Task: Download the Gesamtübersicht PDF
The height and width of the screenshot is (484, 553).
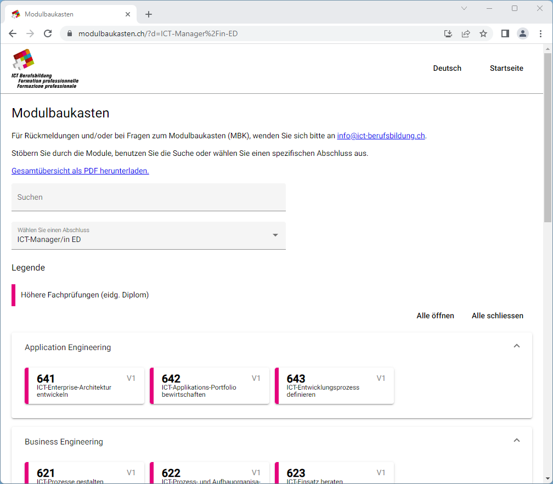Action: (x=80, y=171)
